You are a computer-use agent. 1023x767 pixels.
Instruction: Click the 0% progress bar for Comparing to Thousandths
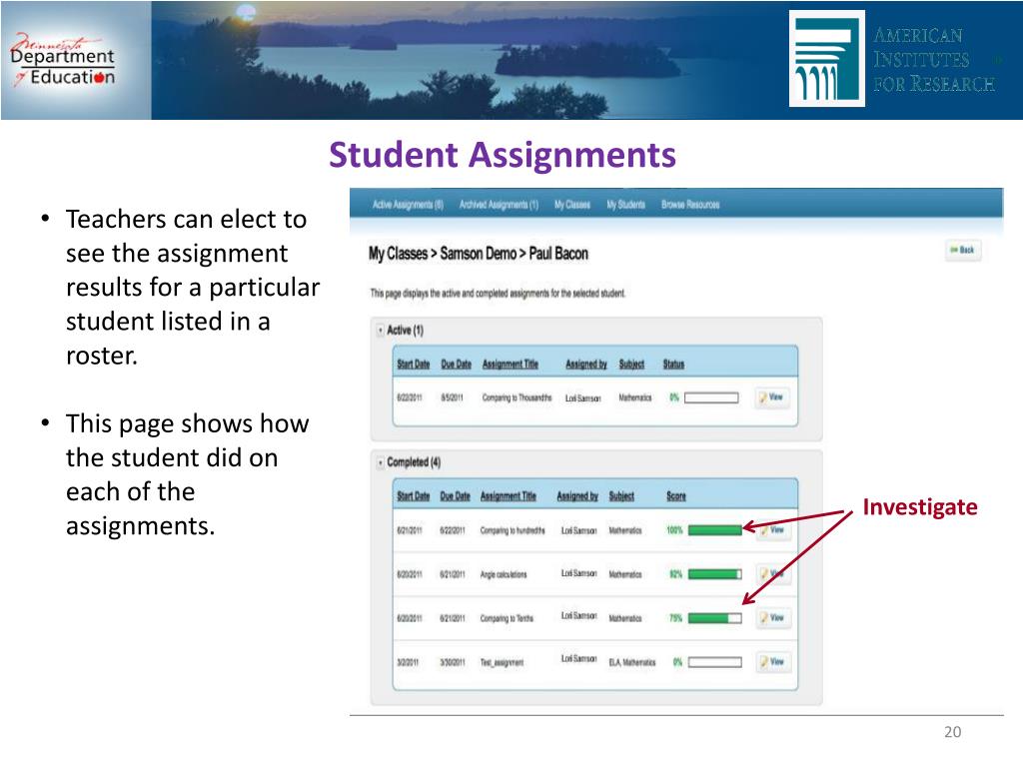711,397
